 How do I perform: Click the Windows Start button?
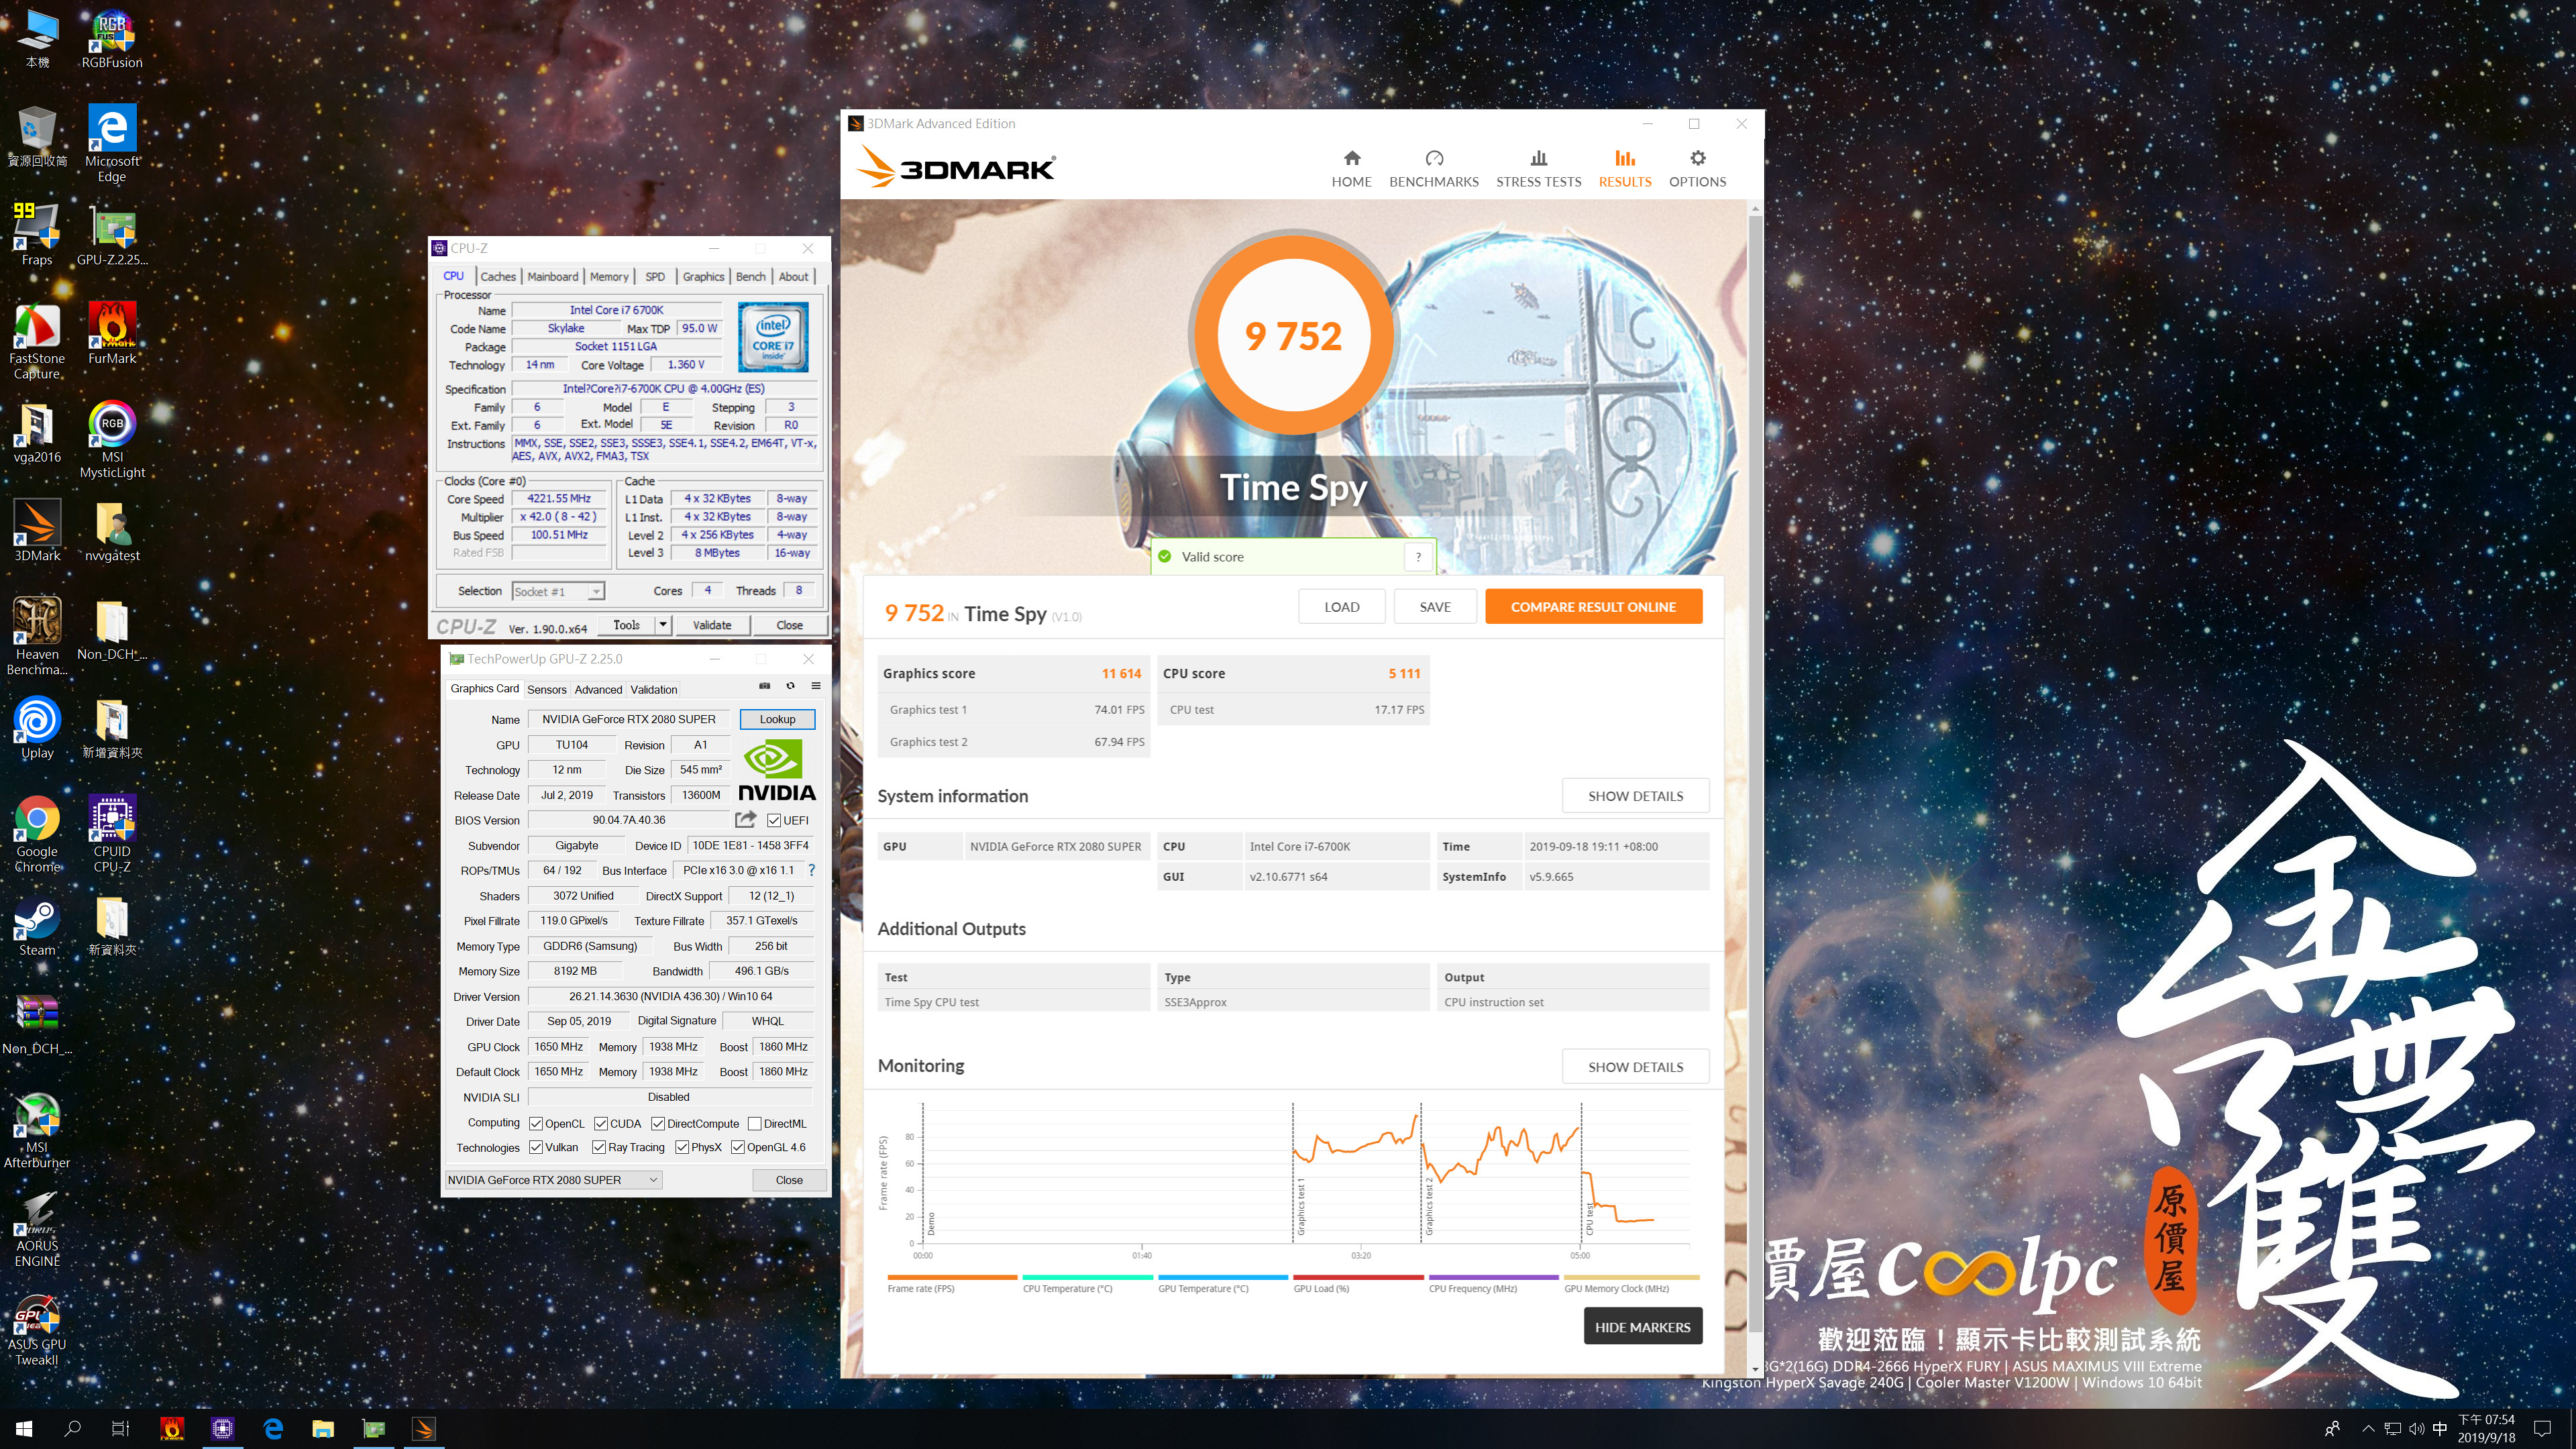pyautogui.click(x=24, y=1429)
